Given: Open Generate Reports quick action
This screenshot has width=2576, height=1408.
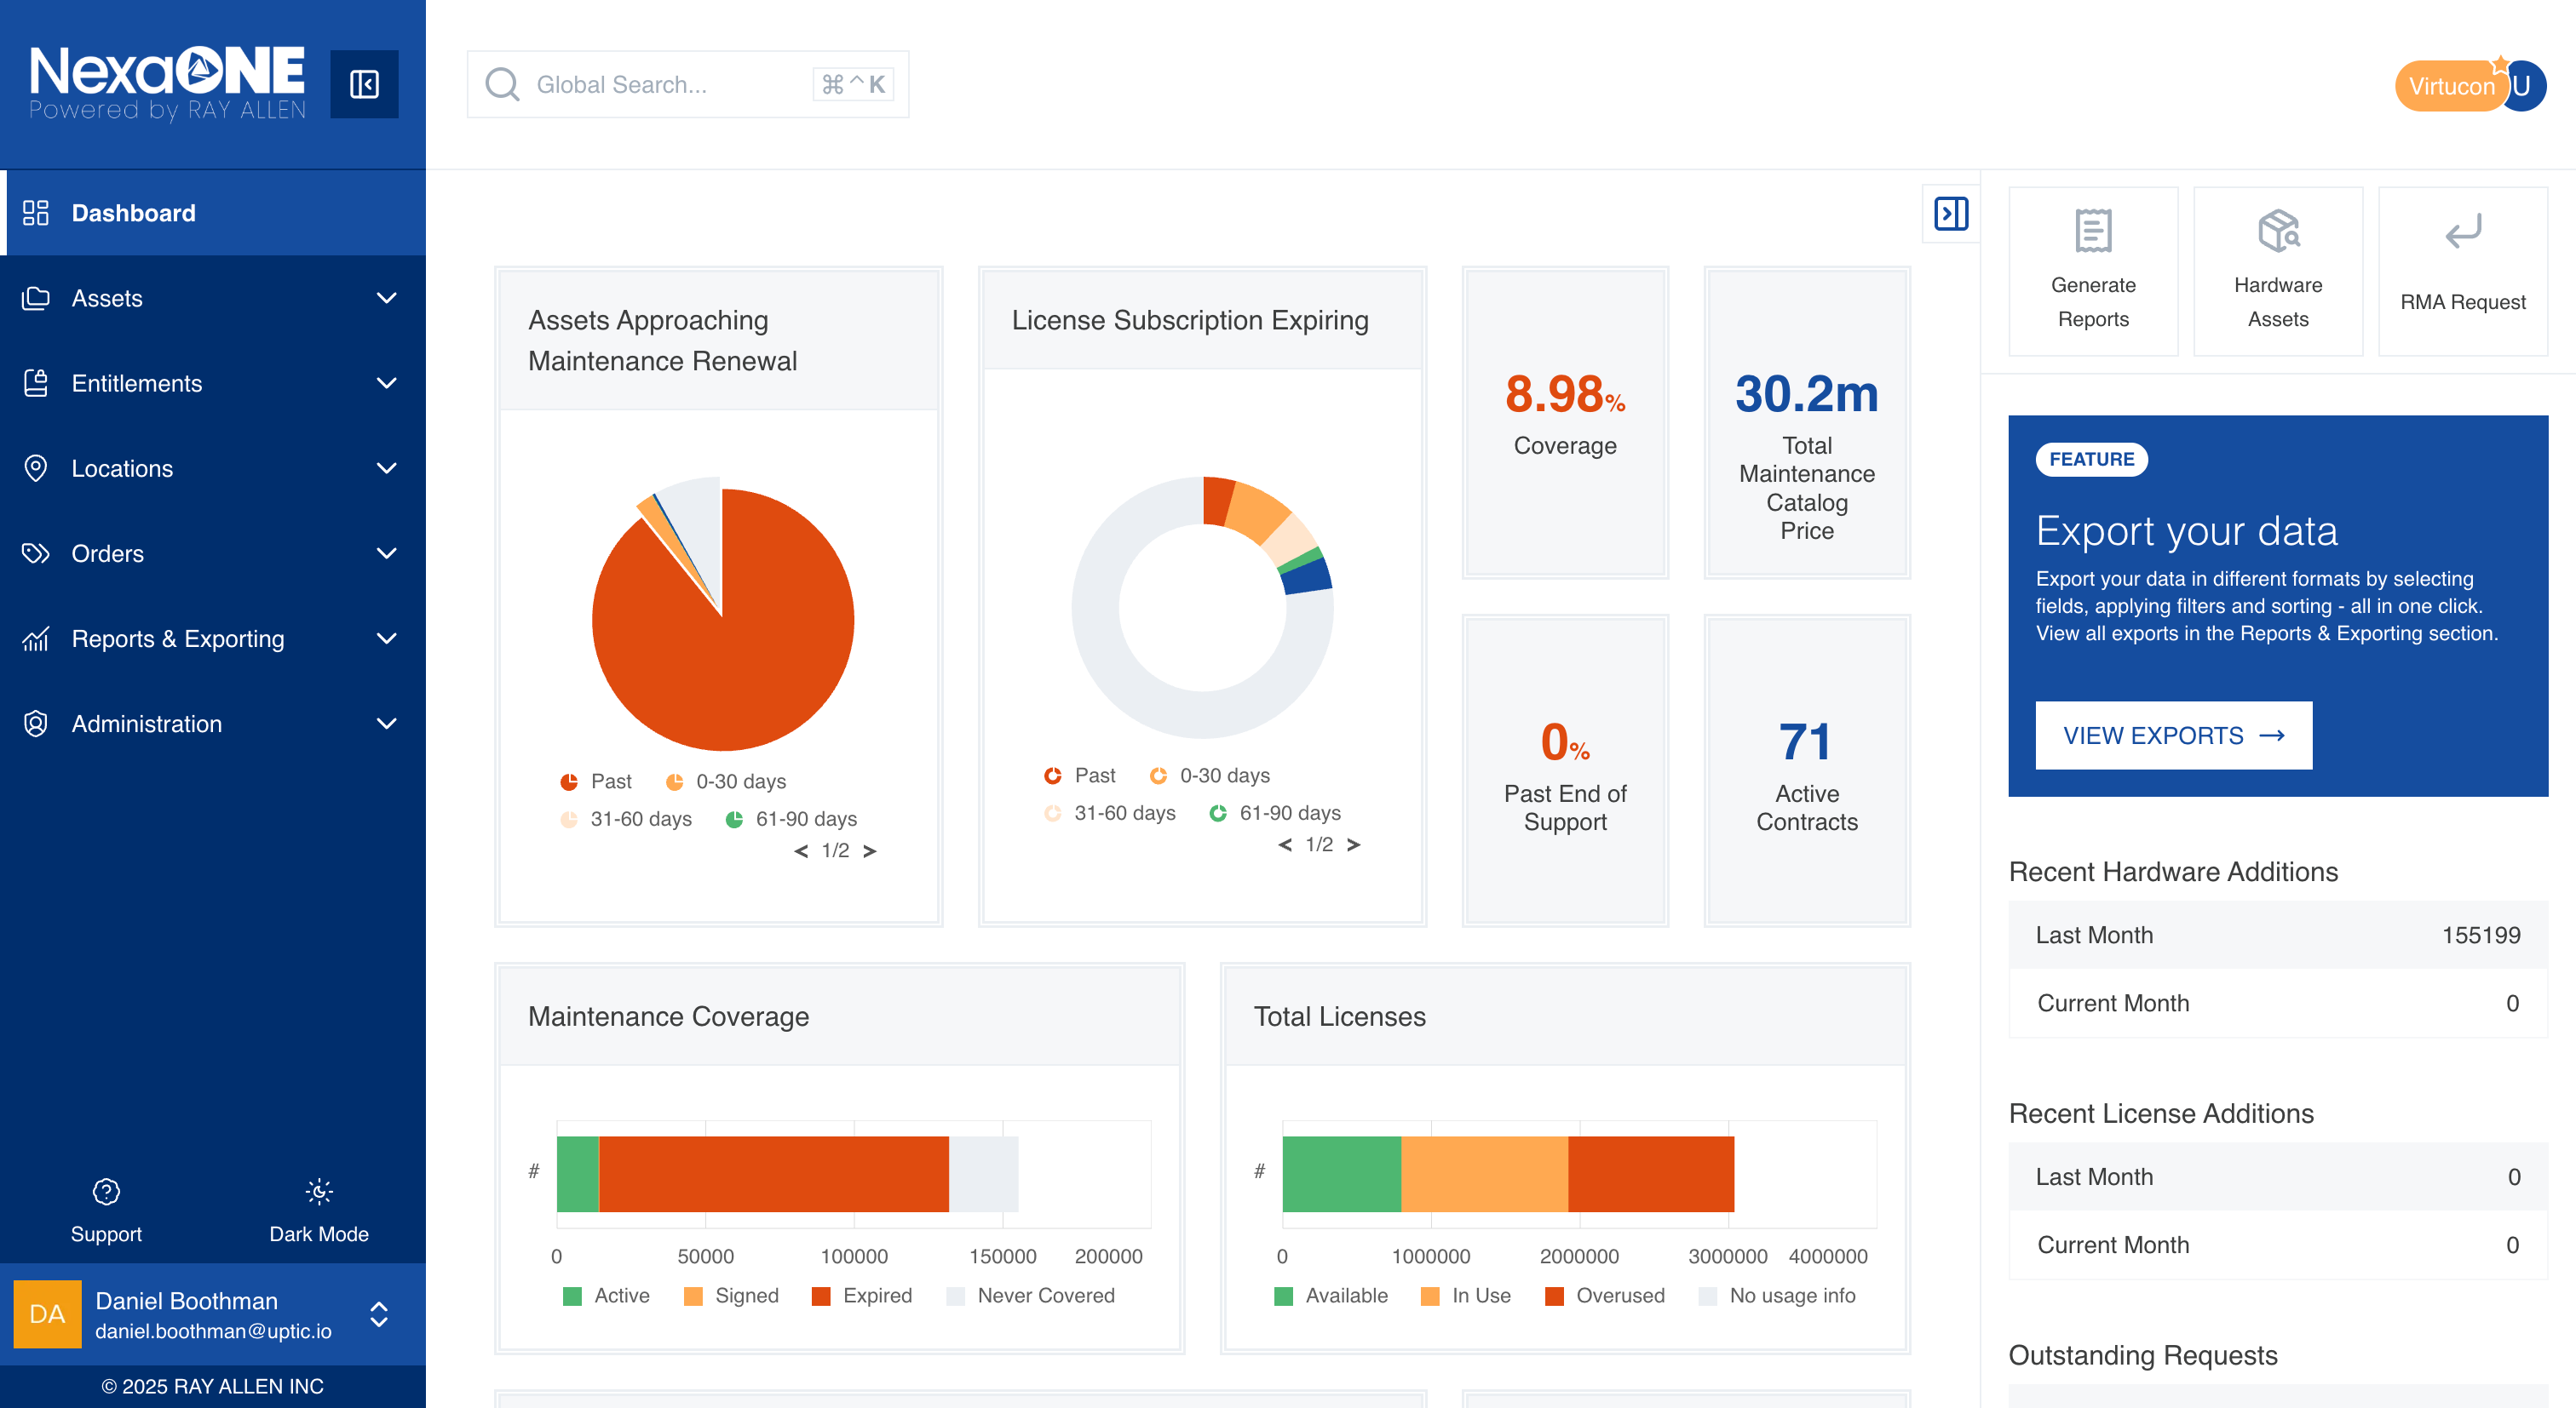Looking at the screenshot, I should coord(2092,271).
